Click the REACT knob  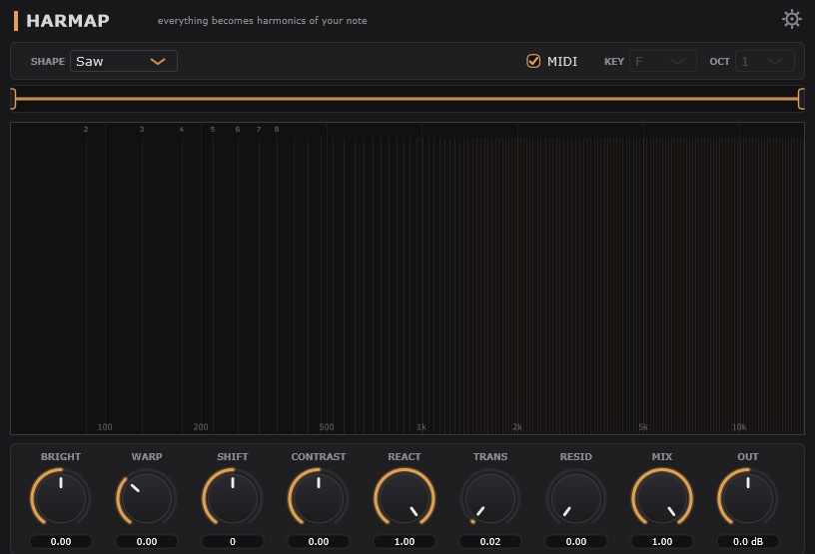pyautogui.click(x=405, y=497)
